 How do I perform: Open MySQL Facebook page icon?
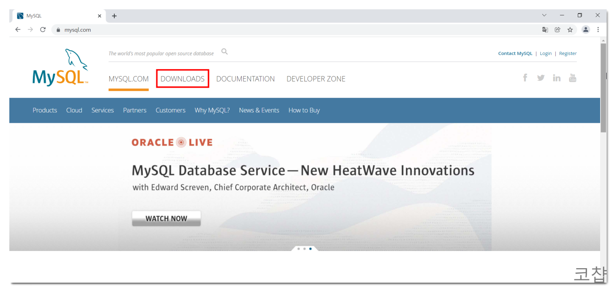pos(525,77)
